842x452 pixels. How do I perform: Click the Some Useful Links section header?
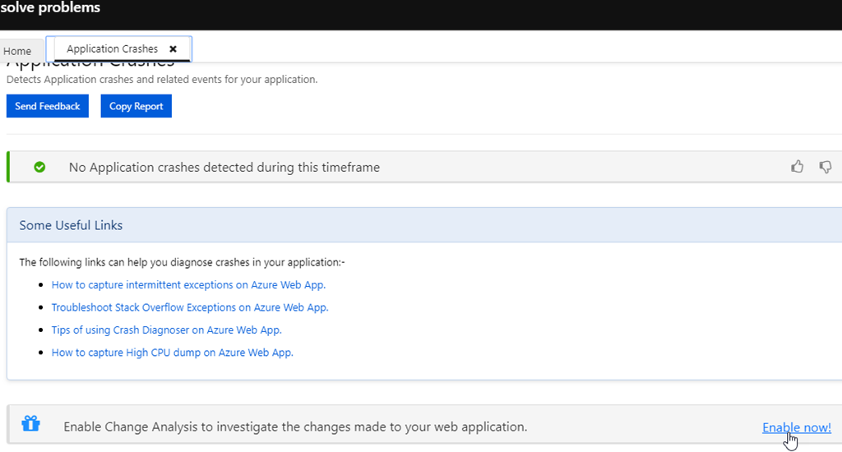click(71, 225)
